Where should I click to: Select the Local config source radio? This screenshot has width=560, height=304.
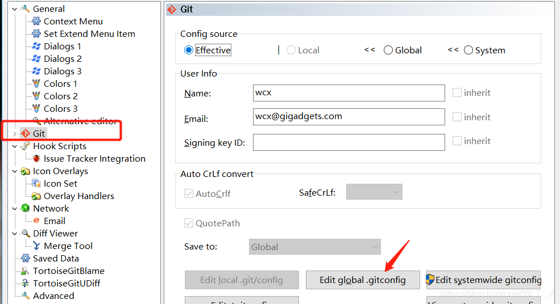click(291, 50)
